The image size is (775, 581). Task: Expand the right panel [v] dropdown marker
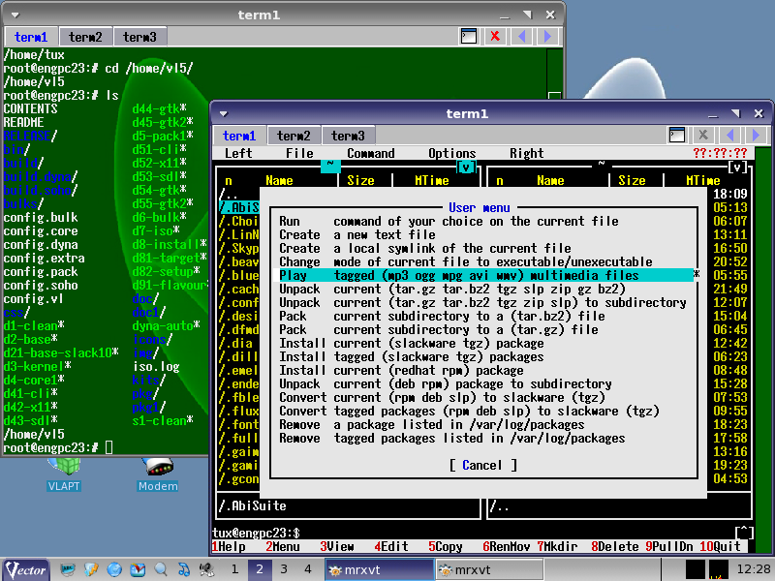coord(738,167)
